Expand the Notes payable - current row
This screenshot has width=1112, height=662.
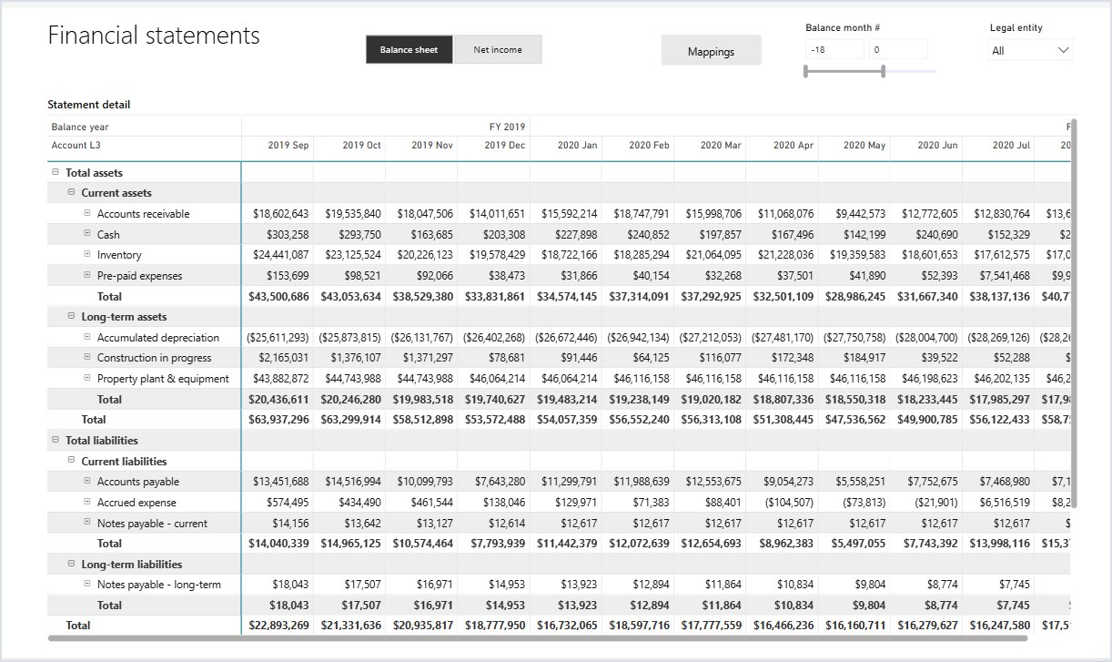click(x=87, y=523)
